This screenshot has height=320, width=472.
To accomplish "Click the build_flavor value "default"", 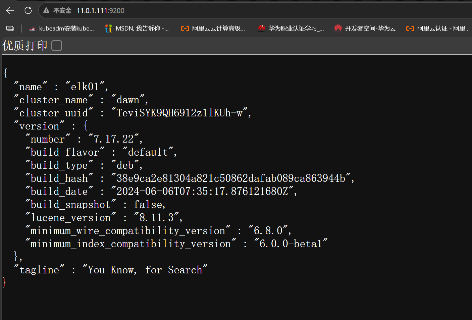I will [148, 152].
